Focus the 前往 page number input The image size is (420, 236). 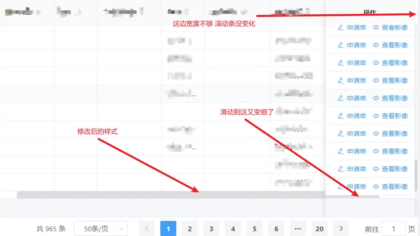tap(394, 229)
